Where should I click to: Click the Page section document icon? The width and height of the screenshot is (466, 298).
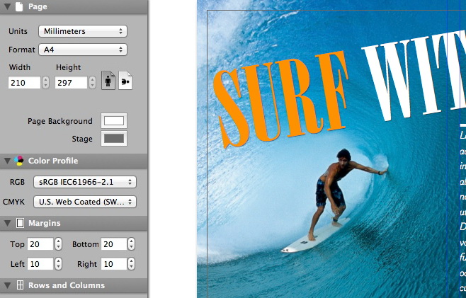pyautogui.click(x=19, y=6)
